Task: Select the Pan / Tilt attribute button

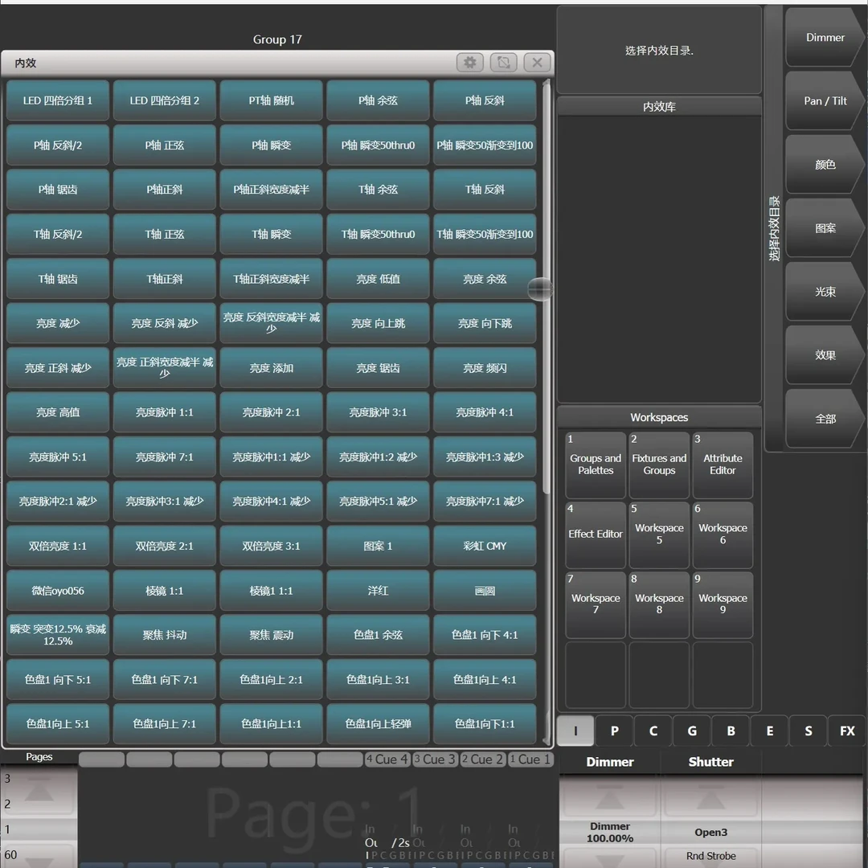Action: click(x=825, y=101)
